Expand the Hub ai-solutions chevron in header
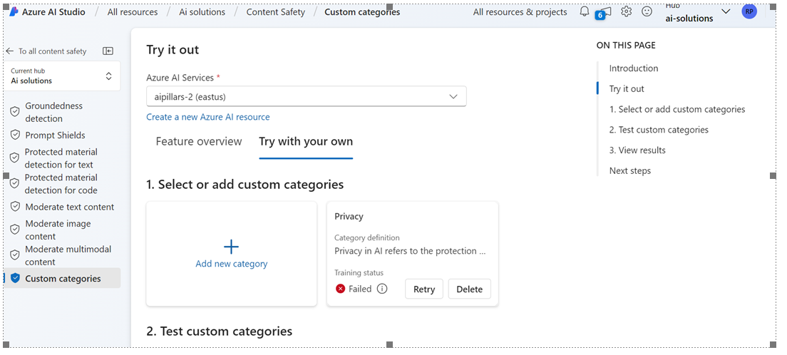The width and height of the screenshot is (787, 355). click(x=725, y=11)
